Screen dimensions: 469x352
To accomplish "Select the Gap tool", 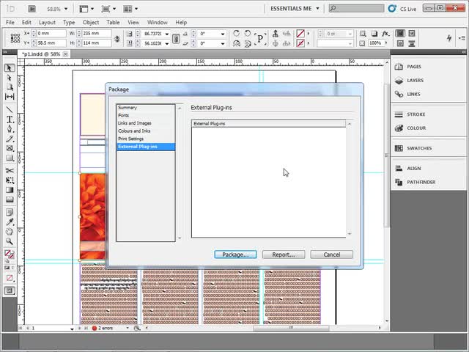I will (x=10, y=96).
